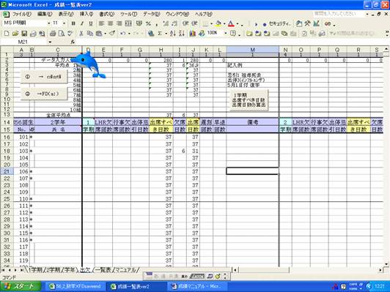This screenshot has width=390, height=292.
Task: Click the Sort Ascending icon
Action: (x=173, y=33)
